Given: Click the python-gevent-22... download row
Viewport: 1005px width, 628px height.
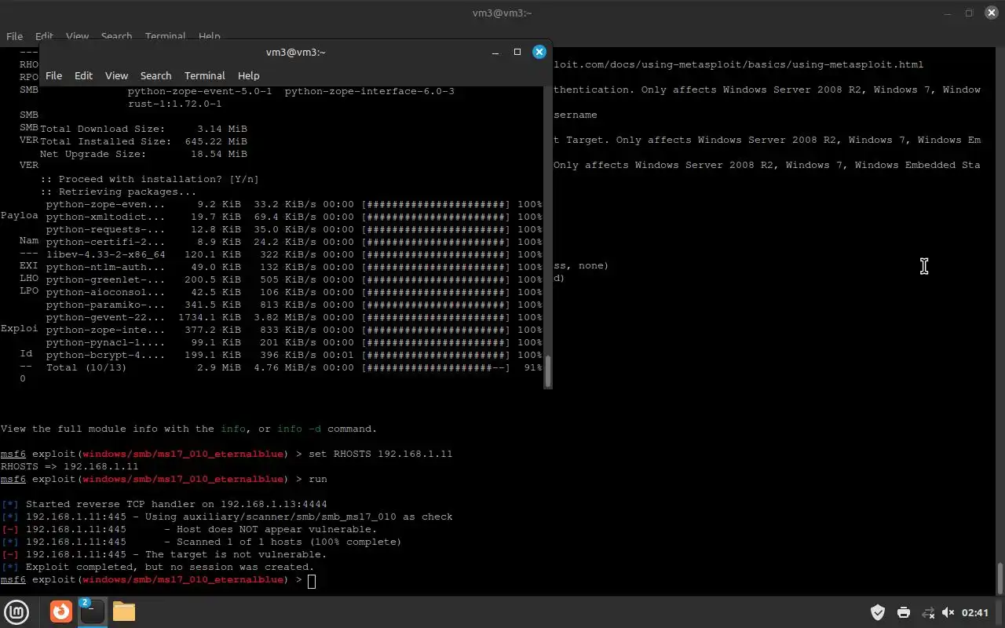Looking at the screenshot, I should point(294,317).
